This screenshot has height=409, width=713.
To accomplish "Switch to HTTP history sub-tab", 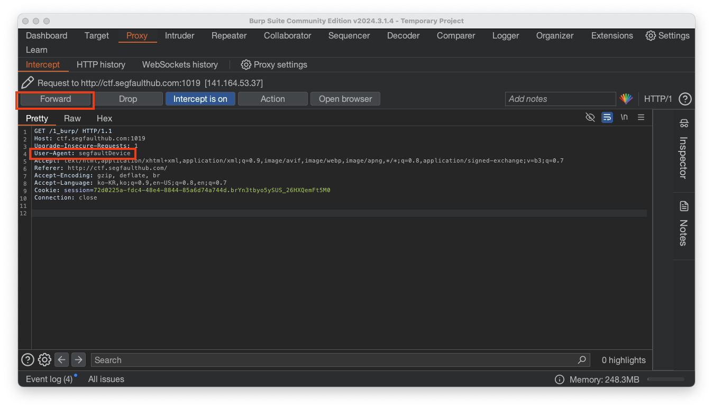I will pyautogui.click(x=101, y=64).
